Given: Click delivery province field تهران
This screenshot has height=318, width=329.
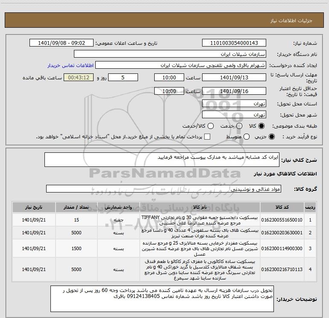Looking at the screenshot, I should pos(234,103).
